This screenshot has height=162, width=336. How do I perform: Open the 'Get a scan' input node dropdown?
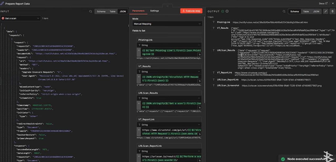tap(20, 18)
